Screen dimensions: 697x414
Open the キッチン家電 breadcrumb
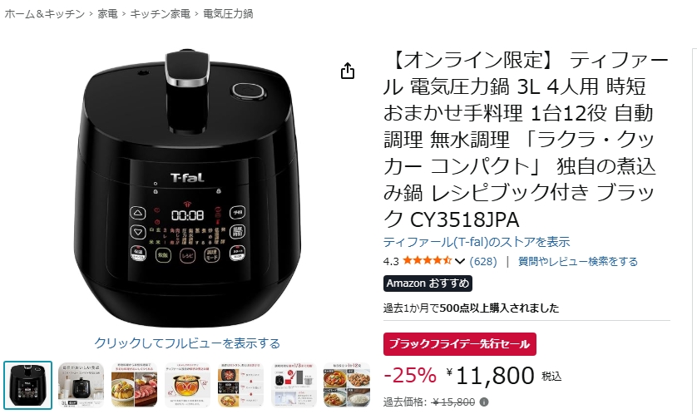pyautogui.click(x=160, y=14)
